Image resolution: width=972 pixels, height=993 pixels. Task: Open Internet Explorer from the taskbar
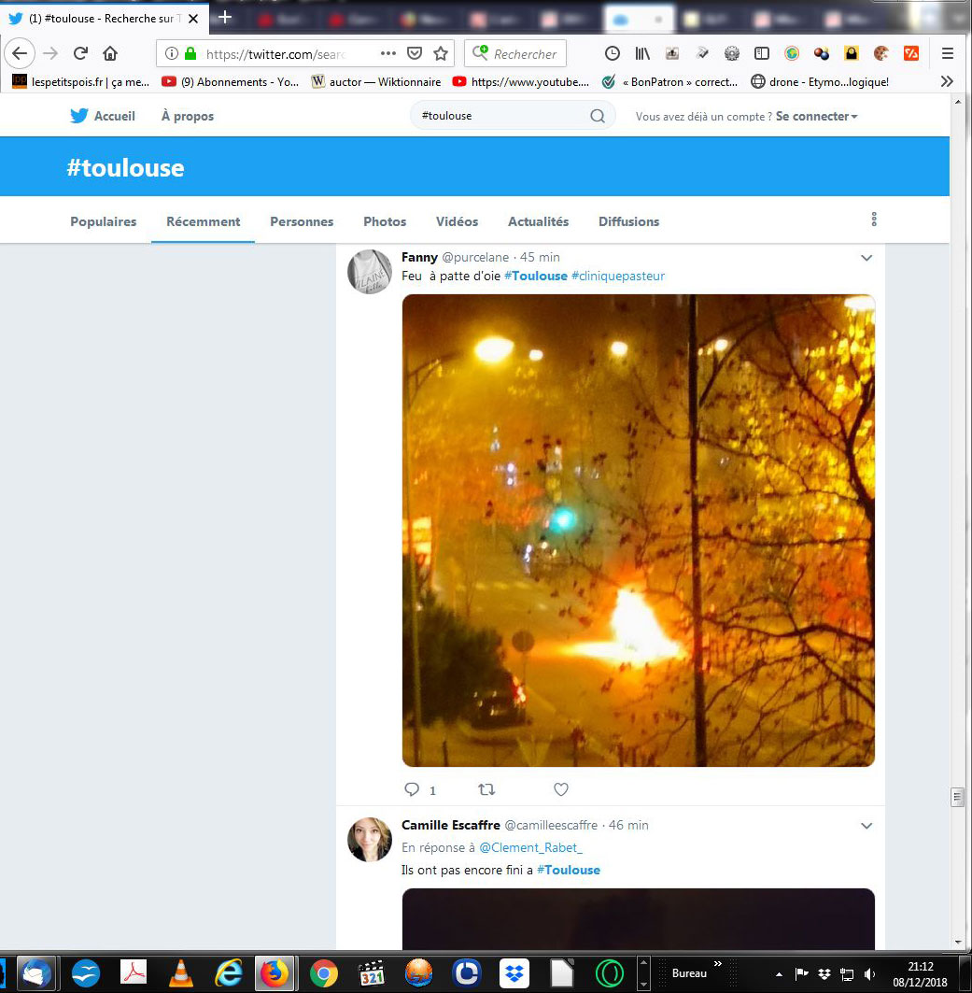(x=229, y=973)
